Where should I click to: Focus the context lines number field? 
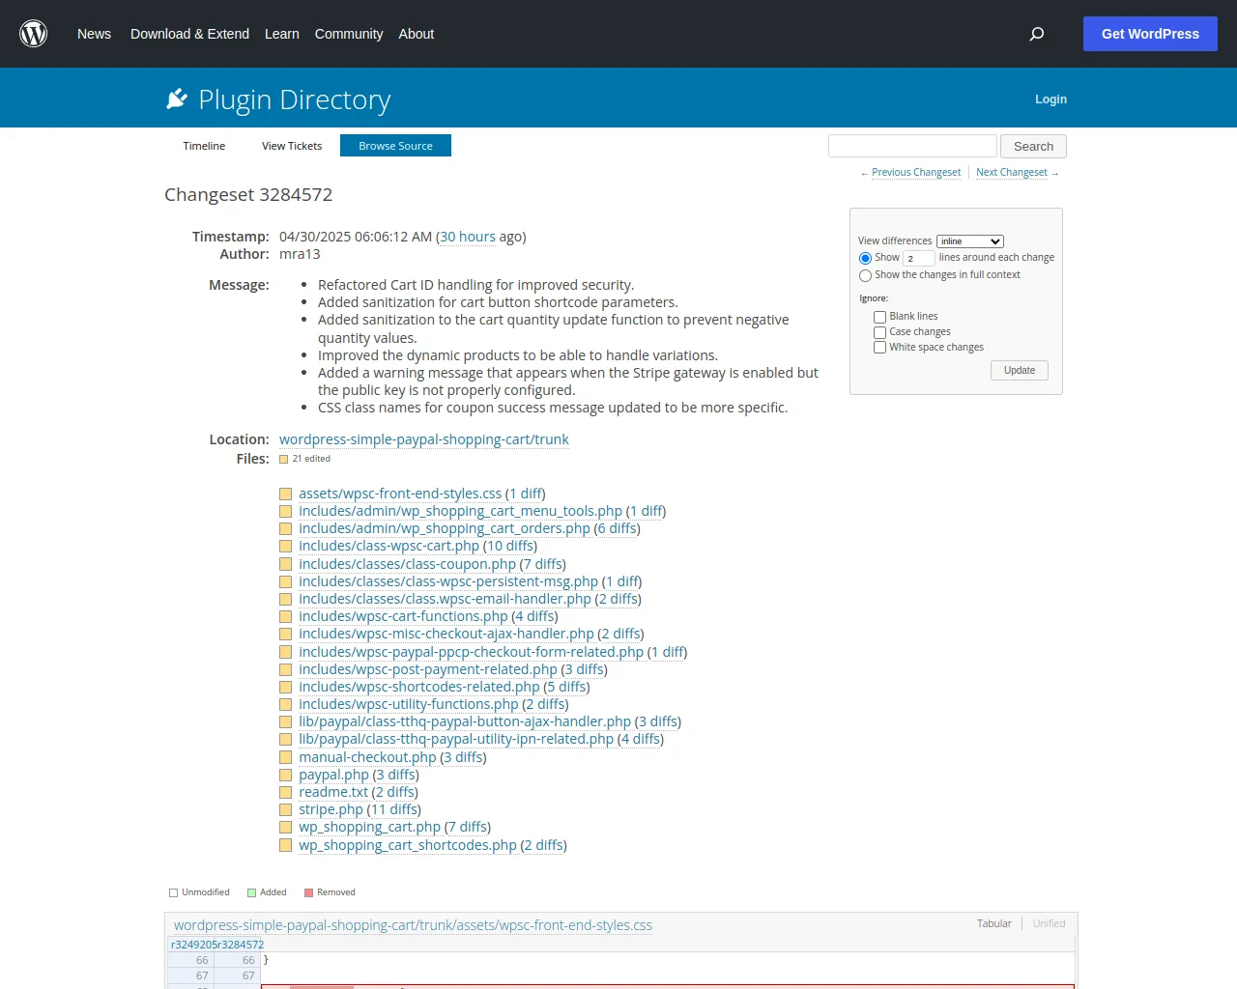[919, 258]
